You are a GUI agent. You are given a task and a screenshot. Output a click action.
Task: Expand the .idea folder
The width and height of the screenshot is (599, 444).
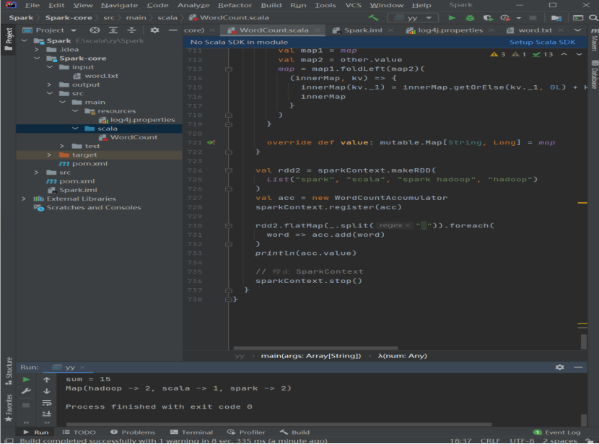click(37, 50)
